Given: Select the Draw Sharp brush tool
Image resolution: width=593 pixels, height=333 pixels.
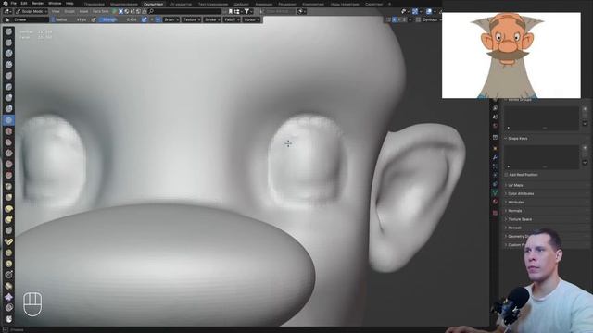Looking at the screenshot, I should [x=8, y=43].
